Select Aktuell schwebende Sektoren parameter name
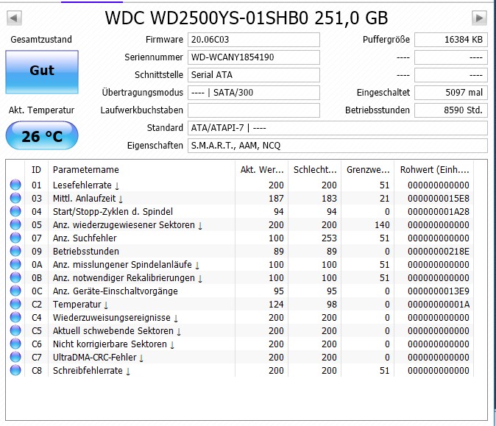This screenshot has width=496, height=426. tap(113, 330)
